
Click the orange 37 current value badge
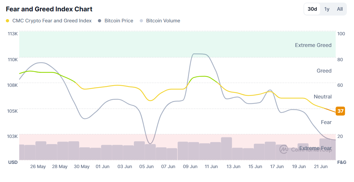[x=340, y=111]
